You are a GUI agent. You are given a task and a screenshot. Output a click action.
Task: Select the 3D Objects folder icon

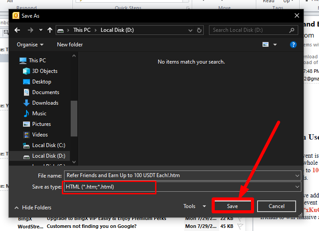27,71
